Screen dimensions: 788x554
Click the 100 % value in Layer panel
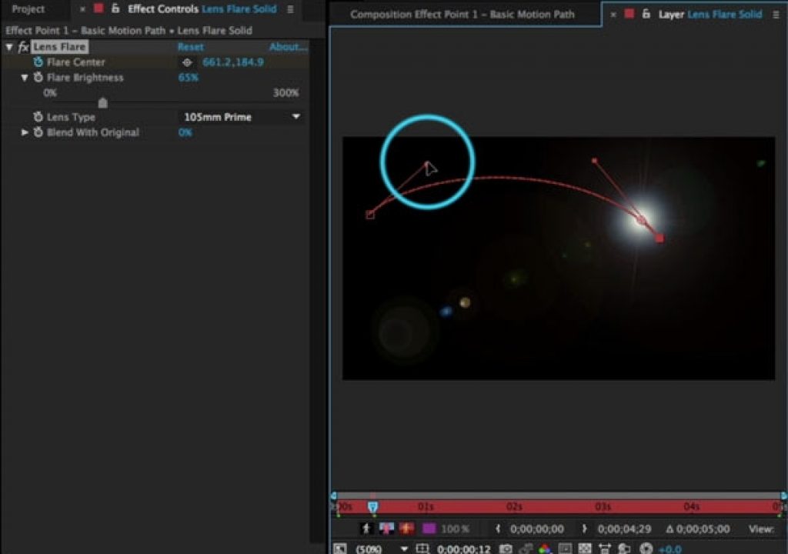pyautogui.click(x=455, y=529)
